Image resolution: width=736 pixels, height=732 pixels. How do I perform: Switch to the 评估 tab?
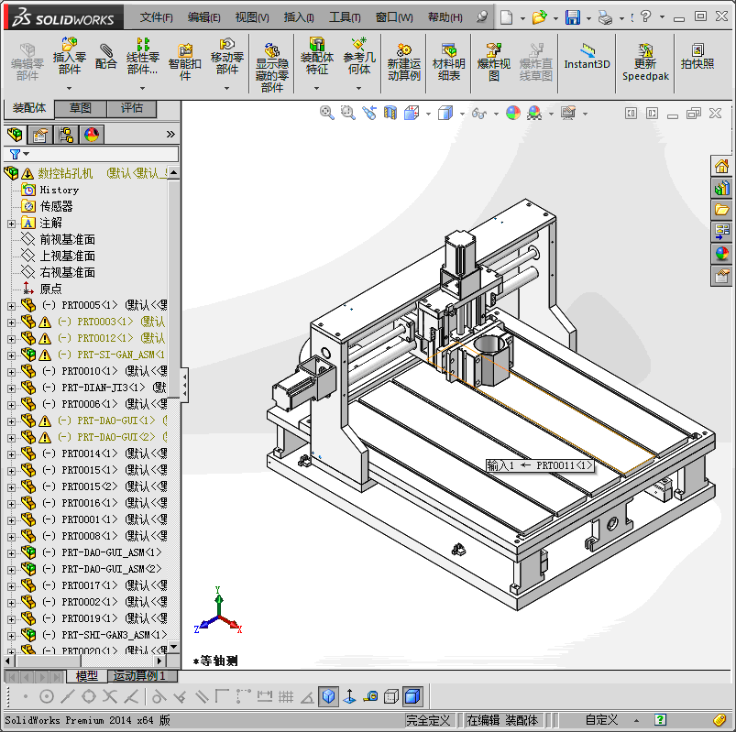131,108
